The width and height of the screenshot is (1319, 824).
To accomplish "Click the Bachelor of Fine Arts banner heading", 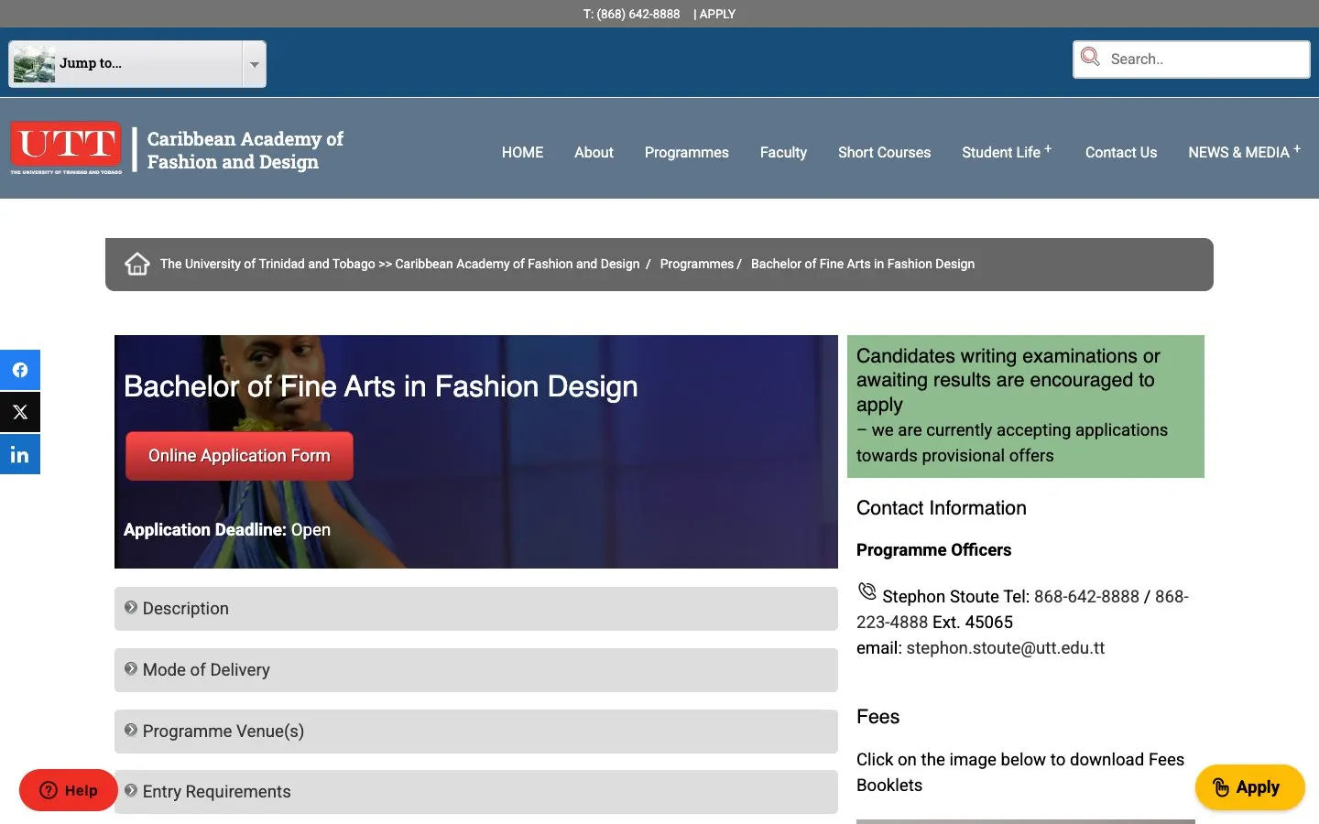I will point(381,386).
